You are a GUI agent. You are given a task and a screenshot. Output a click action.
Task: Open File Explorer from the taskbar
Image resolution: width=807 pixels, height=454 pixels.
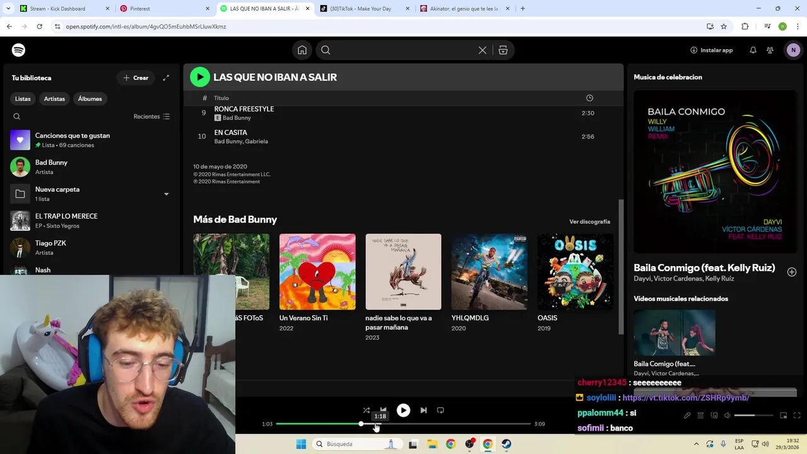(433, 444)
